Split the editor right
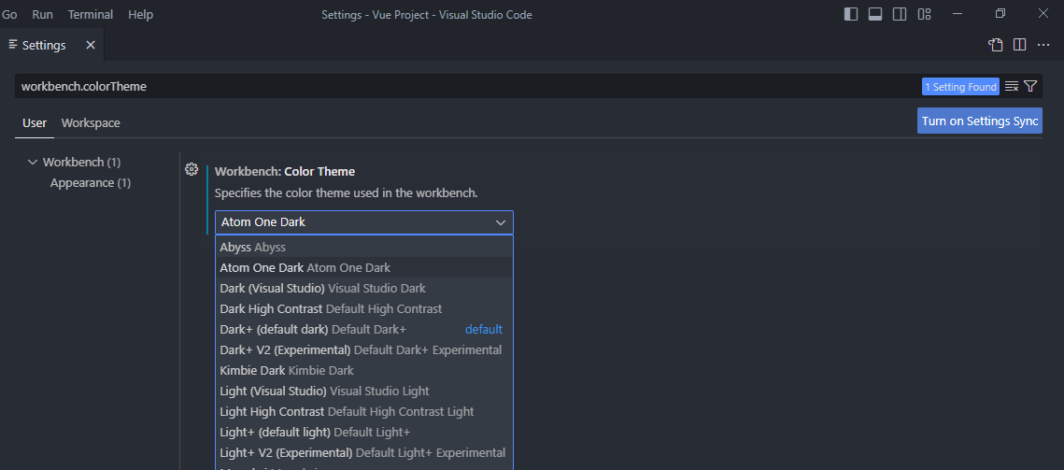The image size is (1064, 470). [x=1019, y=45]
